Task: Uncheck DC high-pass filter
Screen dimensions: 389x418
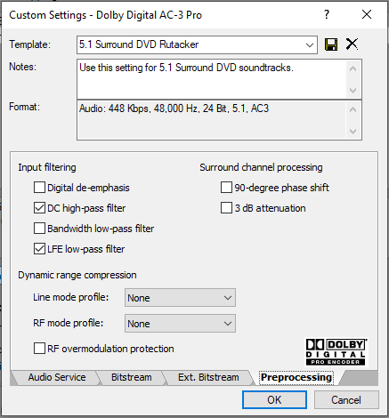Action: click(39, 208)
